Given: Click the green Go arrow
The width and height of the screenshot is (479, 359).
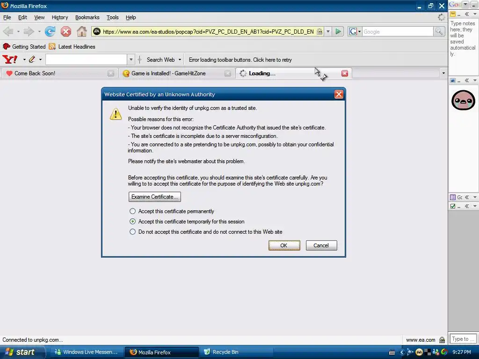Looking at the screenshot, I should tap(338, 31).
